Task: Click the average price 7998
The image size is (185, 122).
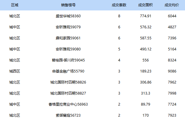Action: [x=172, y=93]
